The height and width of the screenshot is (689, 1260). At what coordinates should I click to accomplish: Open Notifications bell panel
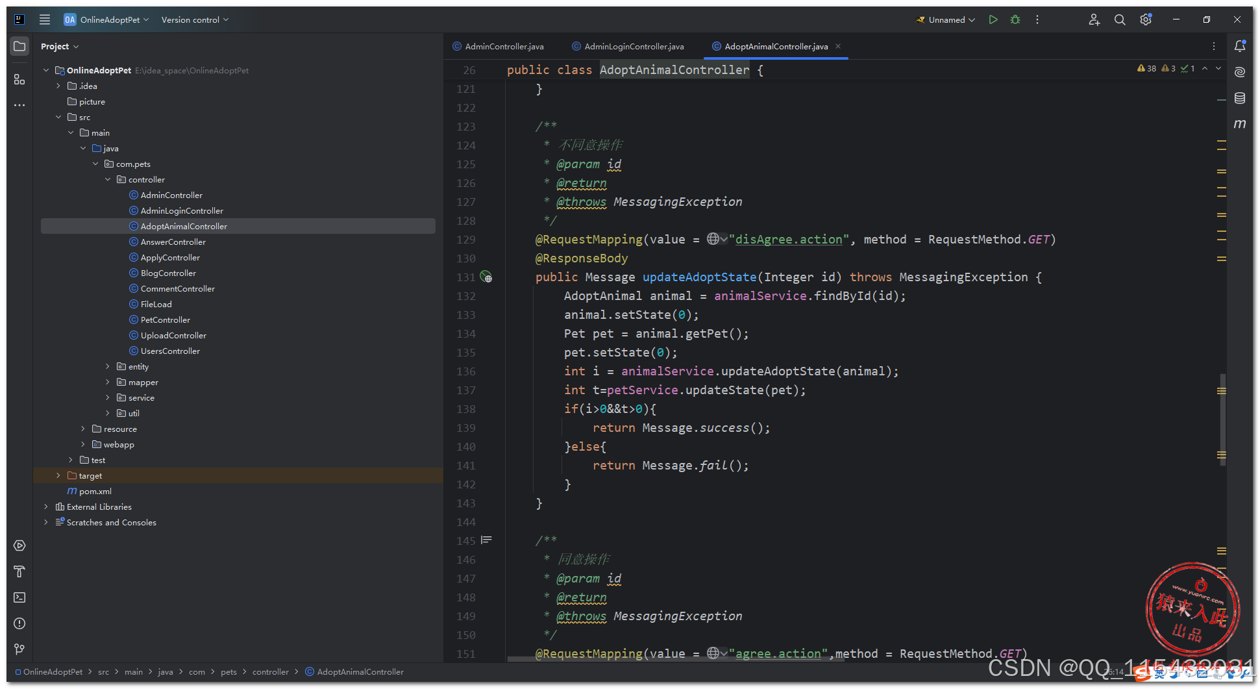[1240, 46]
